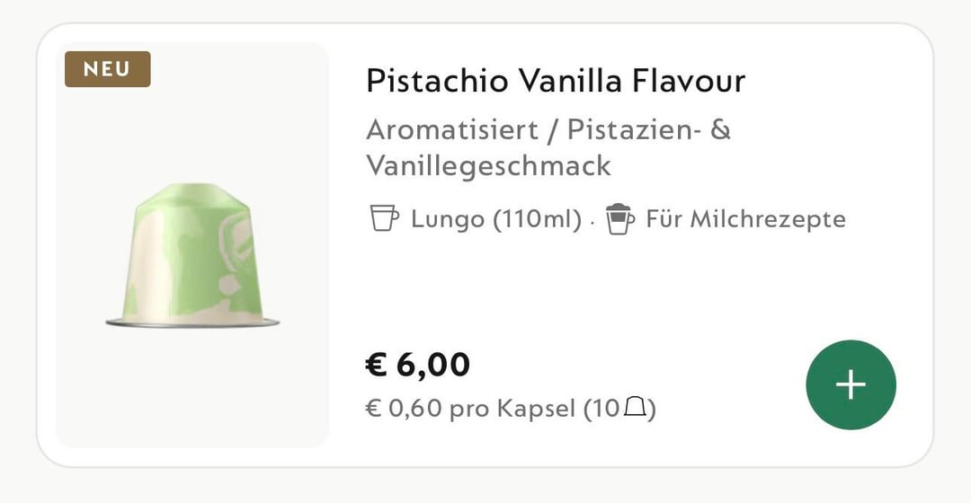The height and width of the screenshot is (503, 971).
Task: Click the brown "NEU" badge
Action: (x=107, y=69)
